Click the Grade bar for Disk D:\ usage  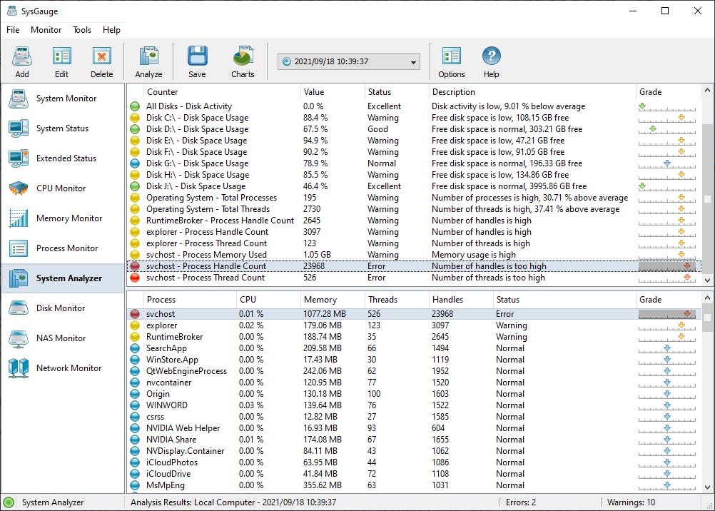(666, 129)
